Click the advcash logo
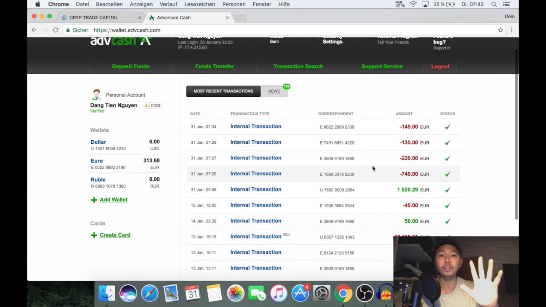 [x=121, y=41]
